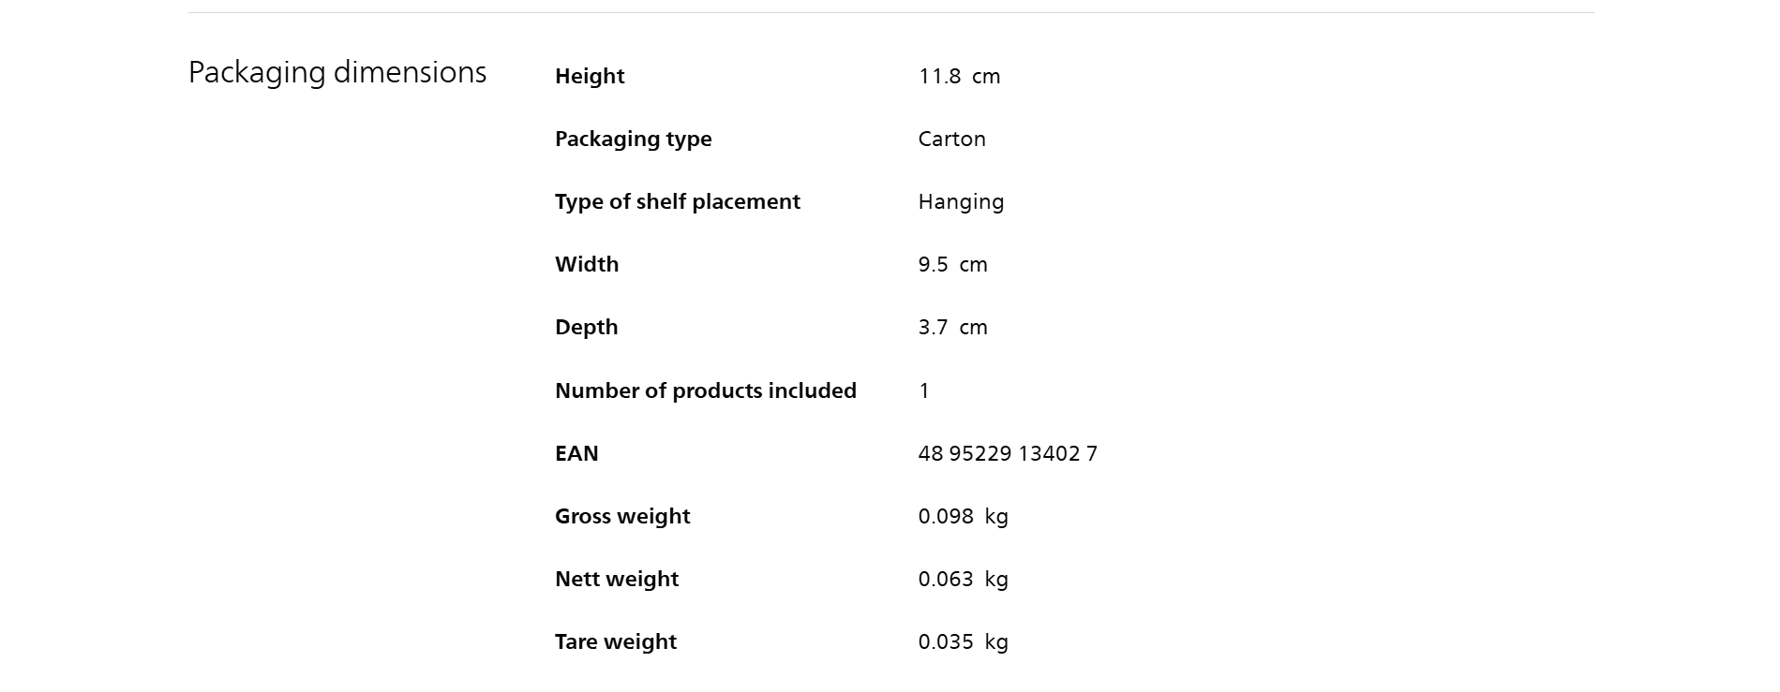This screenshot has height=692, width=1780.
Task: Click the Tare weight label
Action: (x=616, y=641)
